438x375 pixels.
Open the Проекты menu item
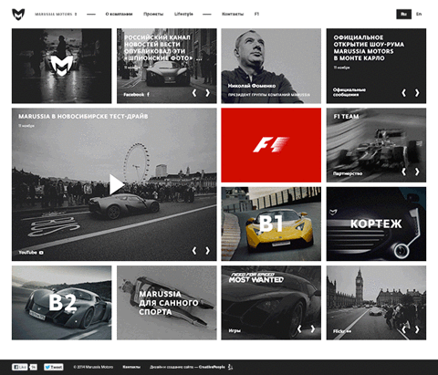pyautogui.click(x=153, y=14)
